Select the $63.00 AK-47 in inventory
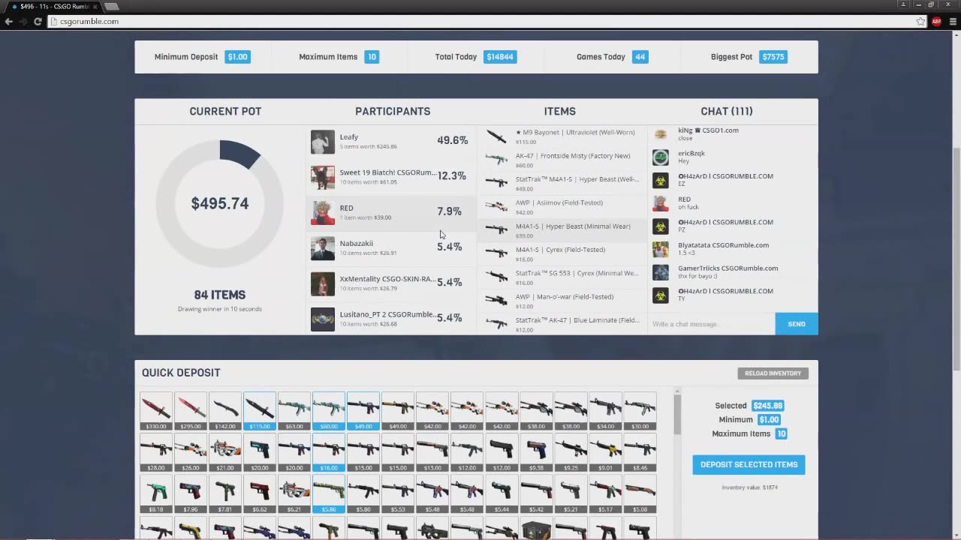The width and height of the screenshot is (961, 540). tap(294, 411)
